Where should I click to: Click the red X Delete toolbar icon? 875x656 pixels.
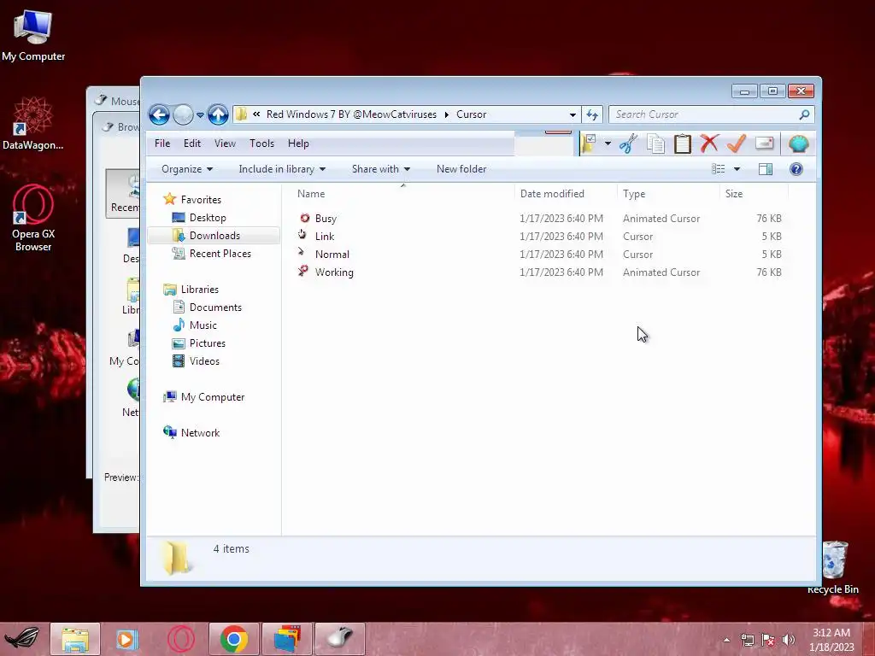(709, 143)
